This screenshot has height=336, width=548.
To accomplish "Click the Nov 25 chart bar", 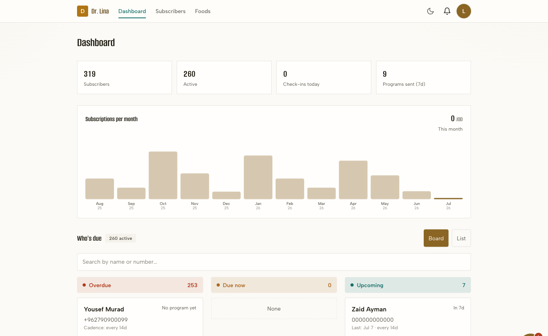I will 195,186.
